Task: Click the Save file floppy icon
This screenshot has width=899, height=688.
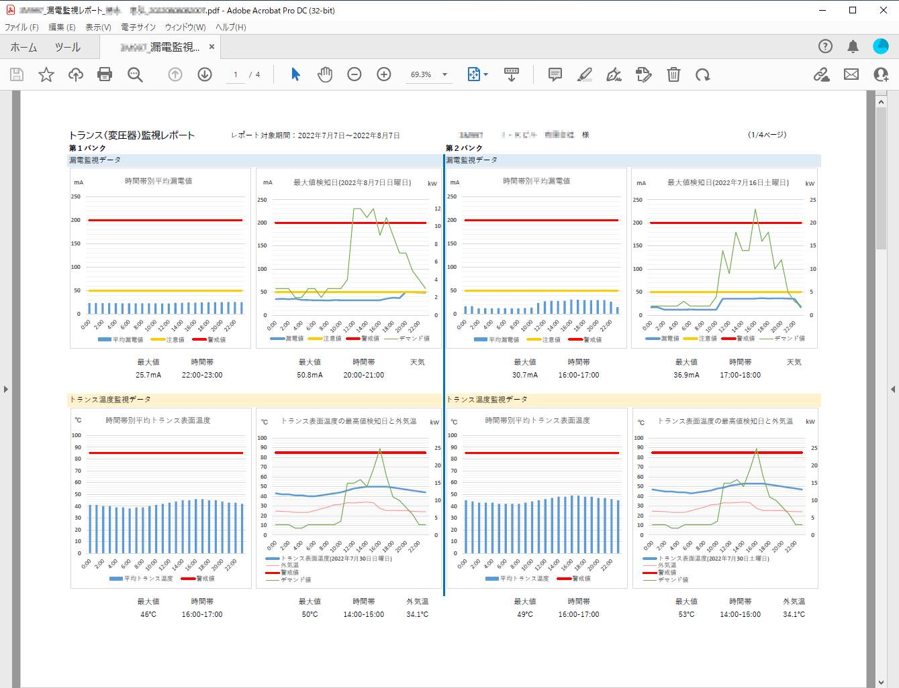Action: click(17, 74)
